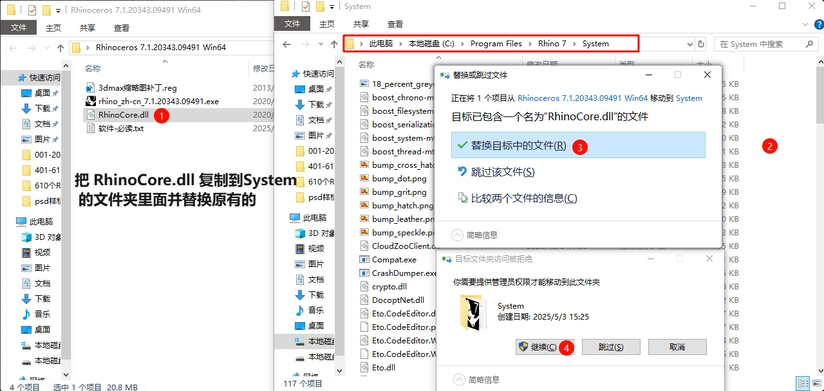Click 取消 button in access denied dialog
Screen dimensions: 824x391
pyautogui.click(x=677, y=347)
